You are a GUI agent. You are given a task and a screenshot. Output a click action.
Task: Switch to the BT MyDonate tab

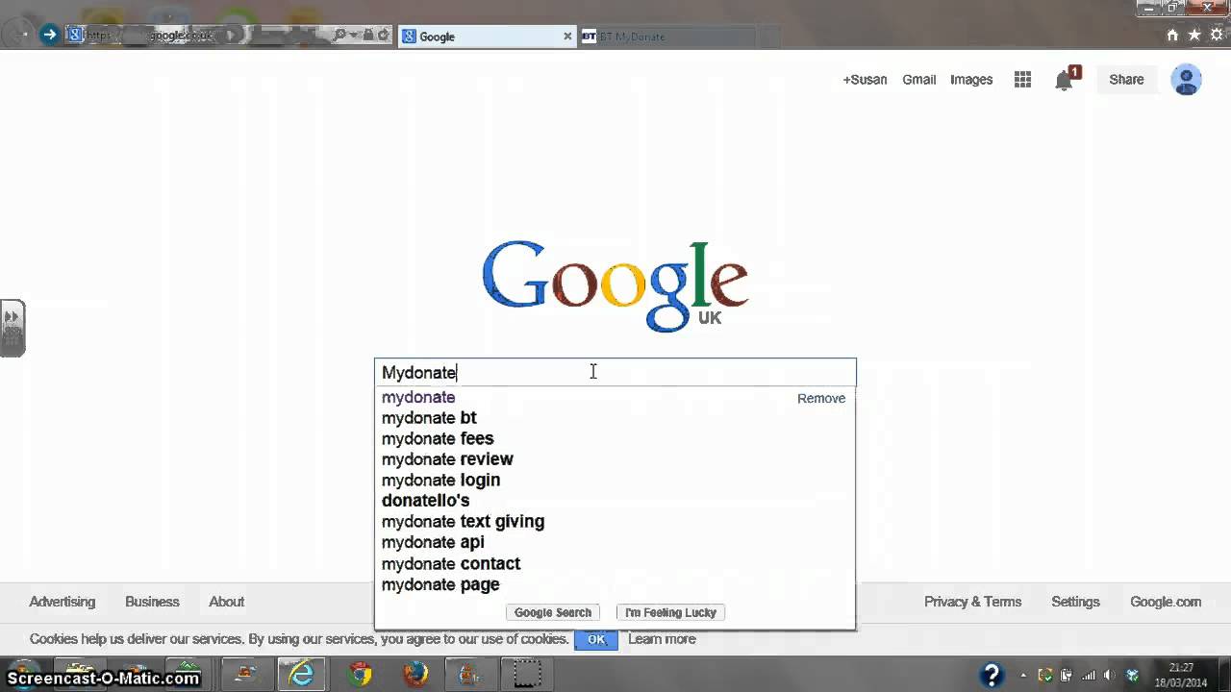666,37
